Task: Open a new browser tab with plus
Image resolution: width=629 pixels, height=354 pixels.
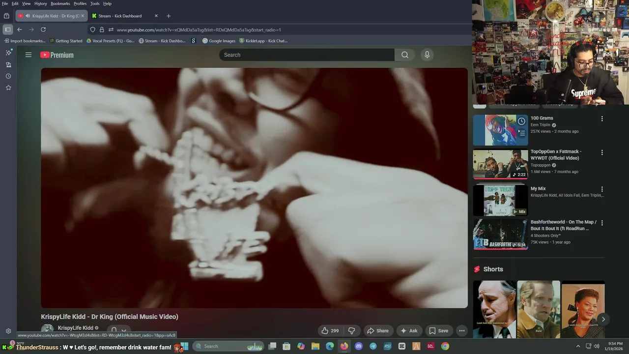Action: tap(169, 16)
